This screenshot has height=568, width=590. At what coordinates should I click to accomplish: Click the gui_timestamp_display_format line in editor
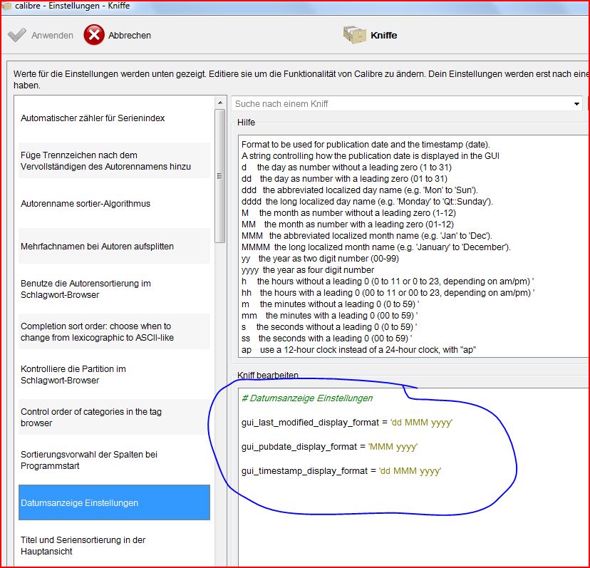tap(341, 471)
